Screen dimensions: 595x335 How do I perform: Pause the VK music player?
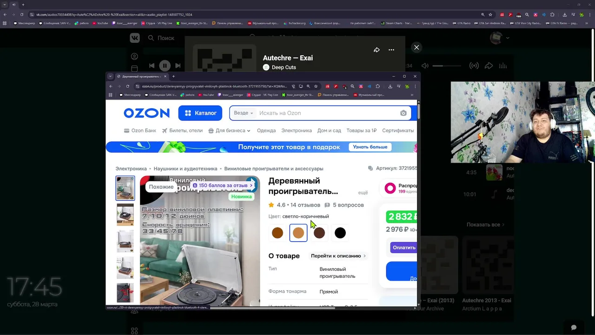[x=165, y=66]
